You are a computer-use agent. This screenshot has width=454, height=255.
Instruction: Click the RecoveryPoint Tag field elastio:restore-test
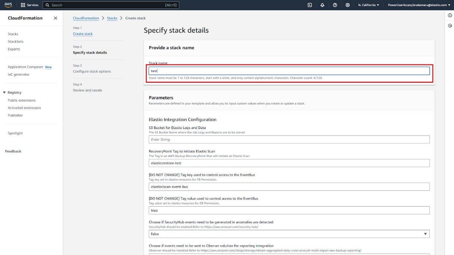pyautogui.click(x=289, y=163)
